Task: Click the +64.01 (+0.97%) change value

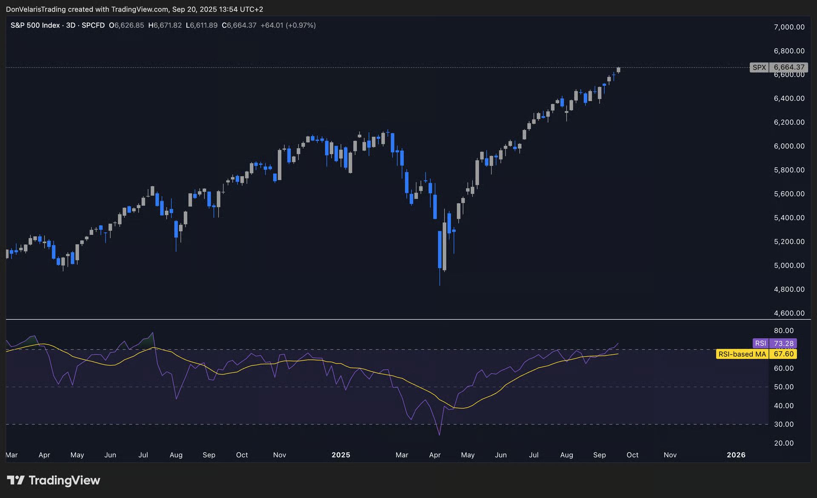Action: pos(288,26)
